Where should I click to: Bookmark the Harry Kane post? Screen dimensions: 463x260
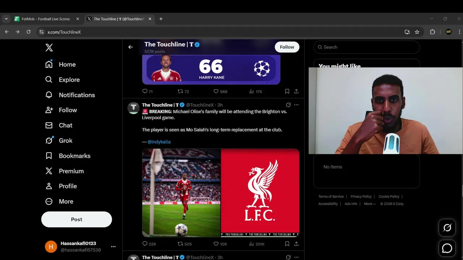point(287,91)
